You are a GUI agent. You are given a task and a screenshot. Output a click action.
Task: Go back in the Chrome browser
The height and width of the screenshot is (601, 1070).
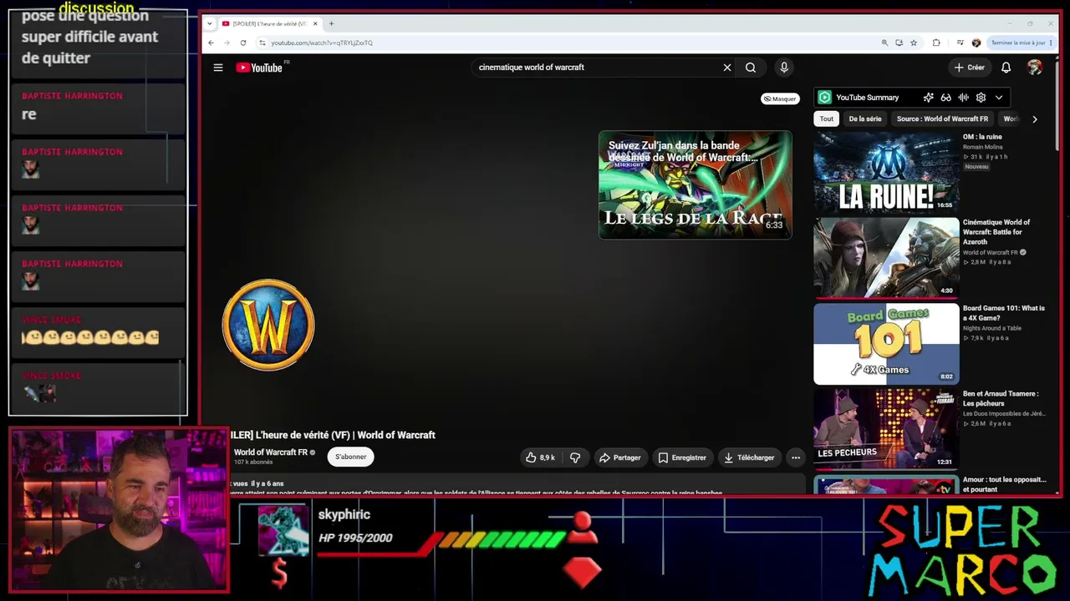pos(211,43)
